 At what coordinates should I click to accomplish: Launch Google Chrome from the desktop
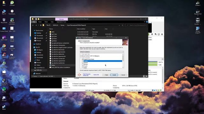click(4, 47)
